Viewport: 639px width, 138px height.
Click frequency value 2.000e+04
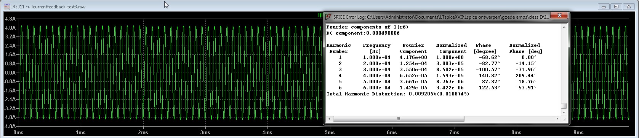click(x=376, y=63)
